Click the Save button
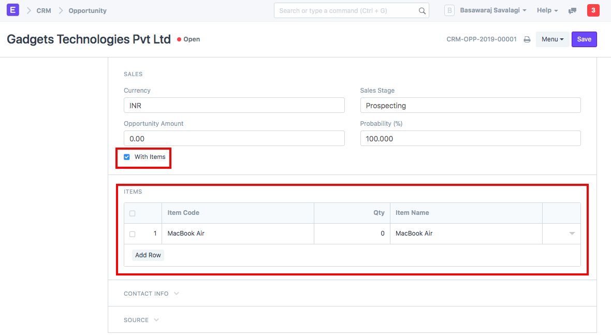This screenshot has height=335, width=611. point(584,39)
